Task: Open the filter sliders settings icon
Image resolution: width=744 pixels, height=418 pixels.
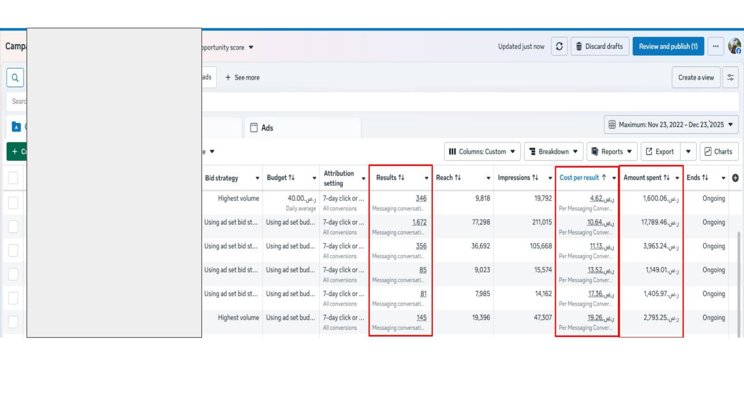Action: [x=731, y=78]
